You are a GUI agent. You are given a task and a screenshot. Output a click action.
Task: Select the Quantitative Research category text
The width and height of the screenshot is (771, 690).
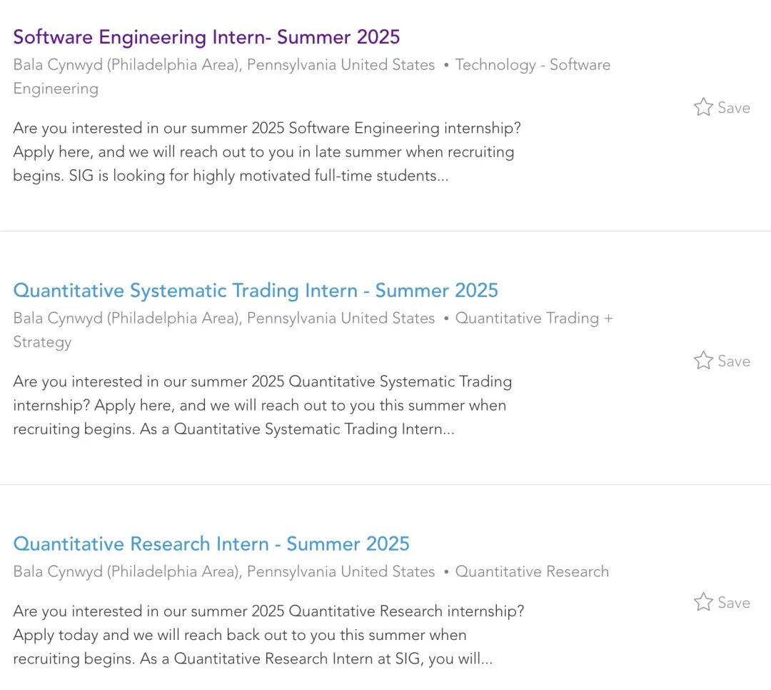(x=532, y=571)
